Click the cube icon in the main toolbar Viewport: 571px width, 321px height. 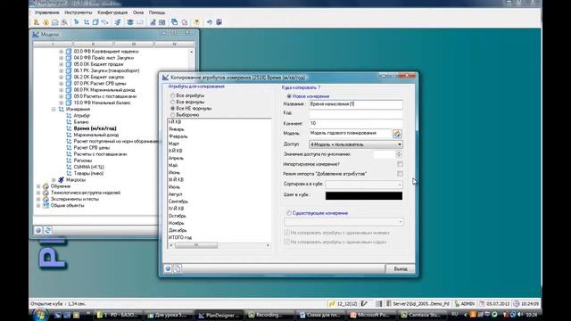(95, 22)
